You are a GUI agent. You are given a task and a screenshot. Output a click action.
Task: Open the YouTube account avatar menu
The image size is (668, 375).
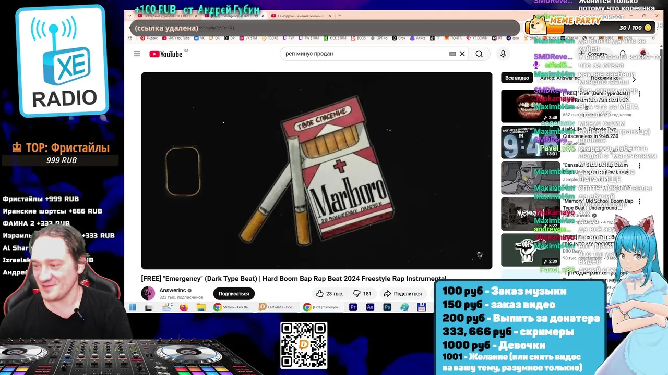(643, 54)
